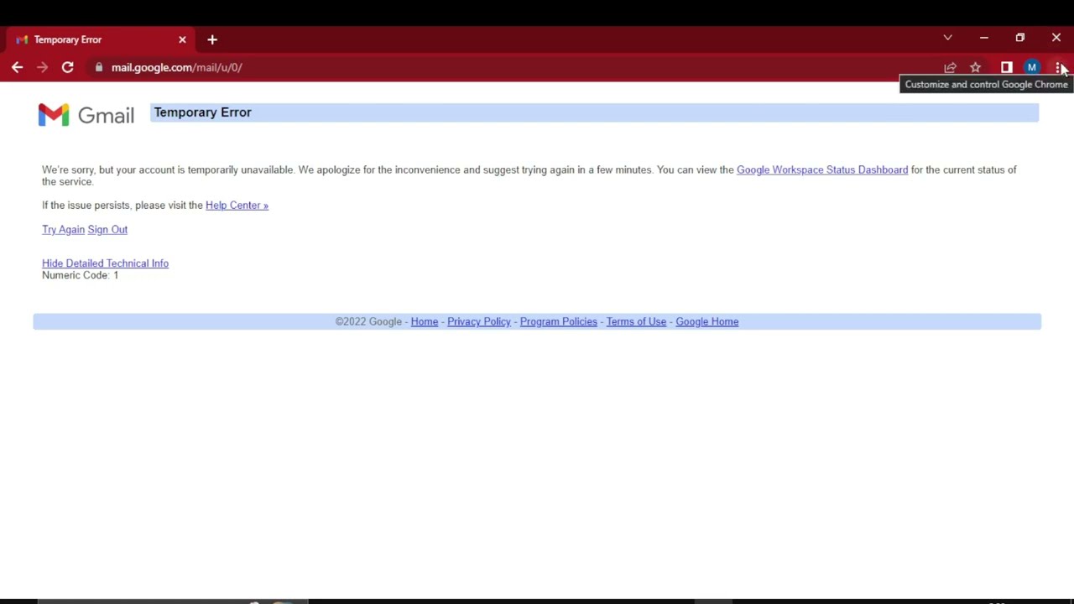Go back using the browser back arrow
The height and width of the screenshot is (604, 1074).
tap(17, 67)
